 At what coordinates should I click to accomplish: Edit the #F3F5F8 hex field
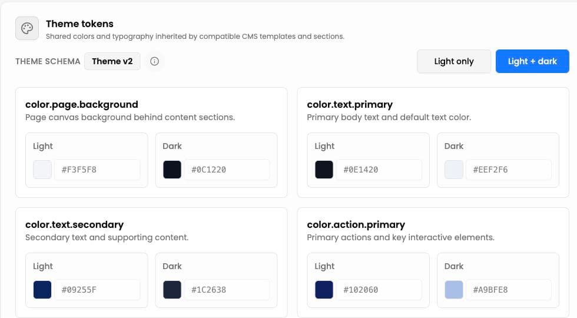pyautogui.click(x=97, y=170)
